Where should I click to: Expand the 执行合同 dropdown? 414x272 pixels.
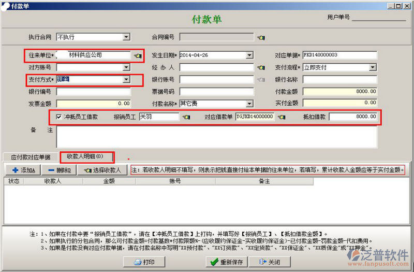(126, 37)
